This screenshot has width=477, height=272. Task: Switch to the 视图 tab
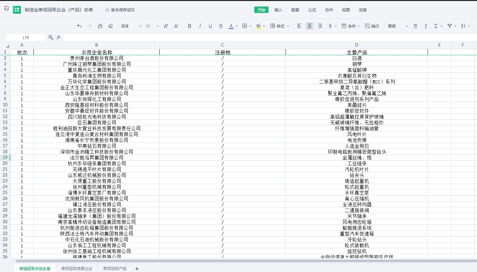coord(346,10)
